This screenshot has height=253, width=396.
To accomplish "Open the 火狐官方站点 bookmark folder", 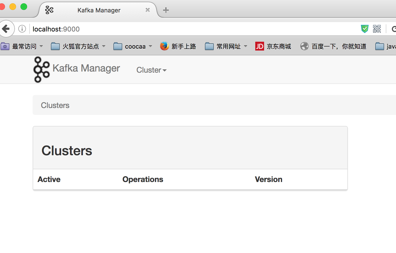I will pyautogui.click(x=79, y=46).
